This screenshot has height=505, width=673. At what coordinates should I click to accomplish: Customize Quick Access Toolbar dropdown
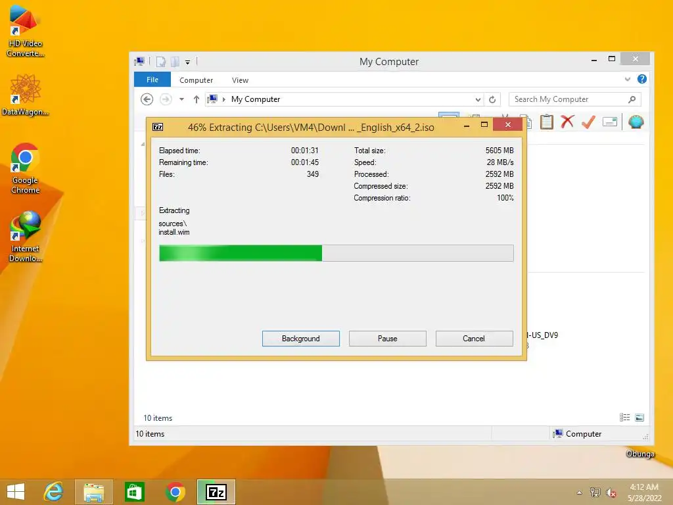point(187,62)
